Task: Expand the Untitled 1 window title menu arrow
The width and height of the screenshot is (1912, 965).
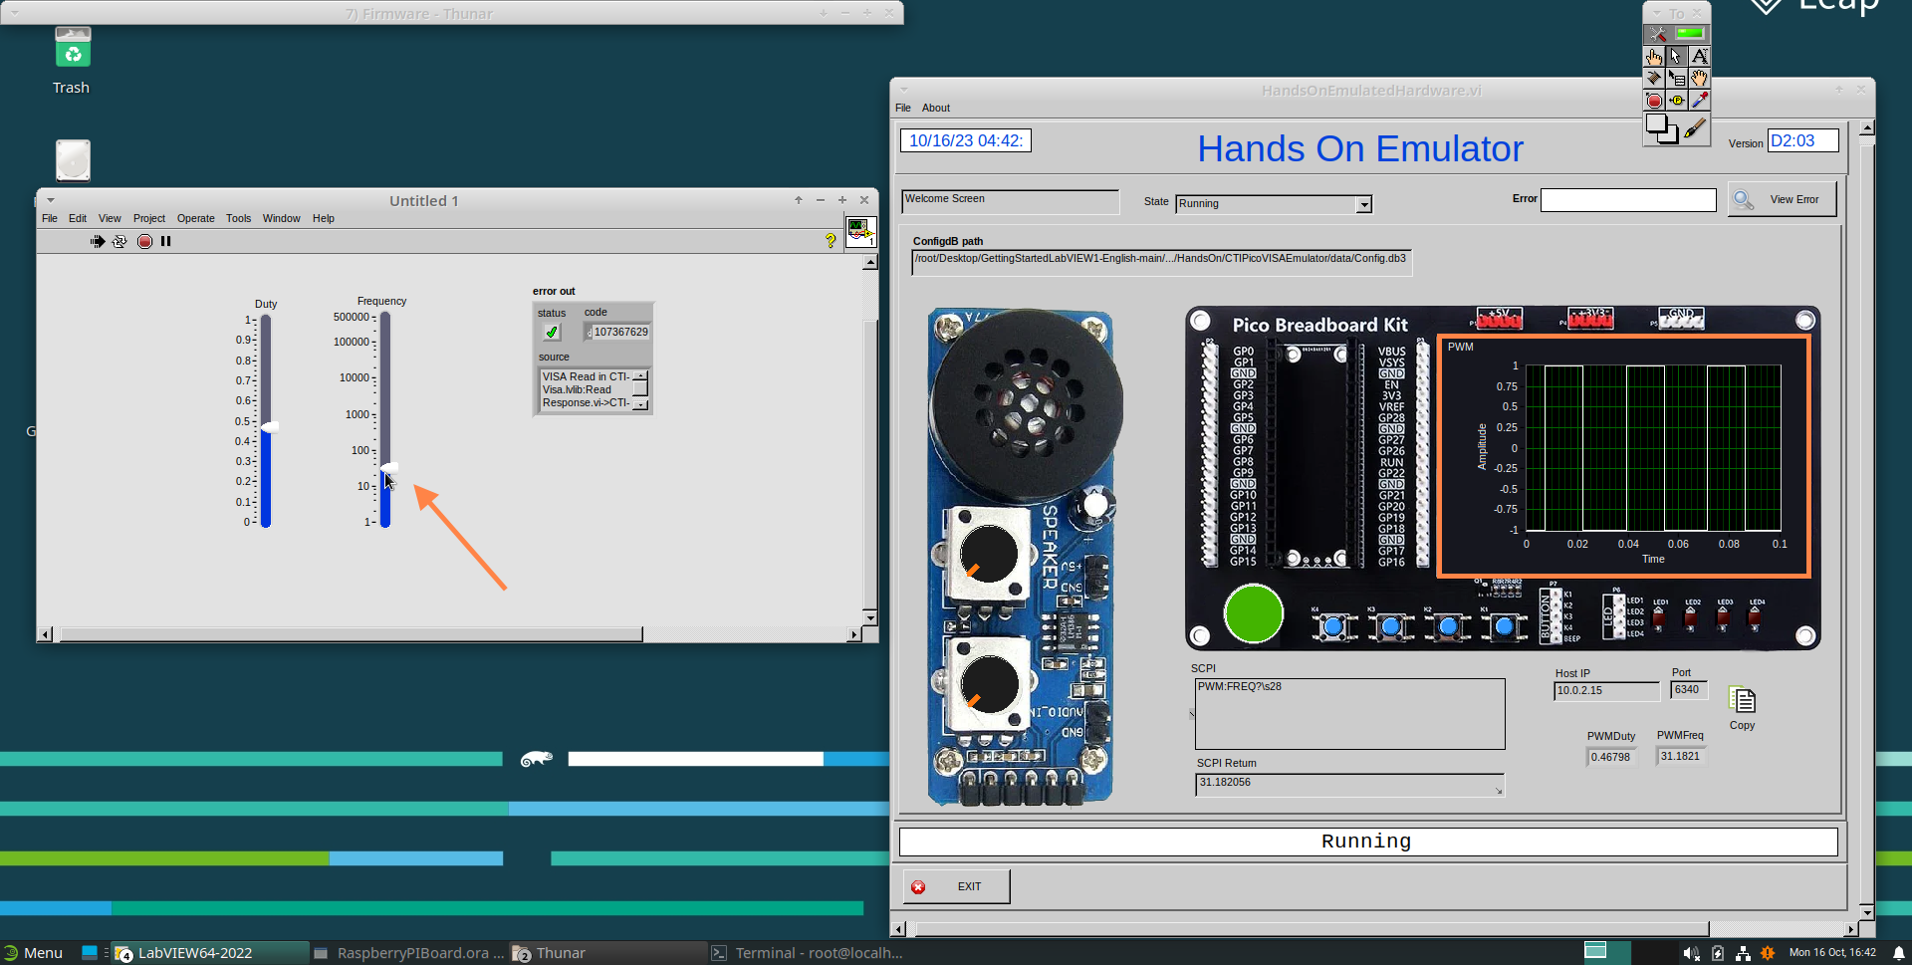Action: [x=51, y=200]
